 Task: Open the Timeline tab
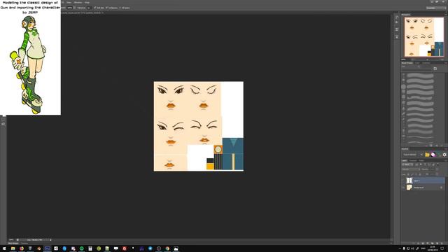coord(24,243)
